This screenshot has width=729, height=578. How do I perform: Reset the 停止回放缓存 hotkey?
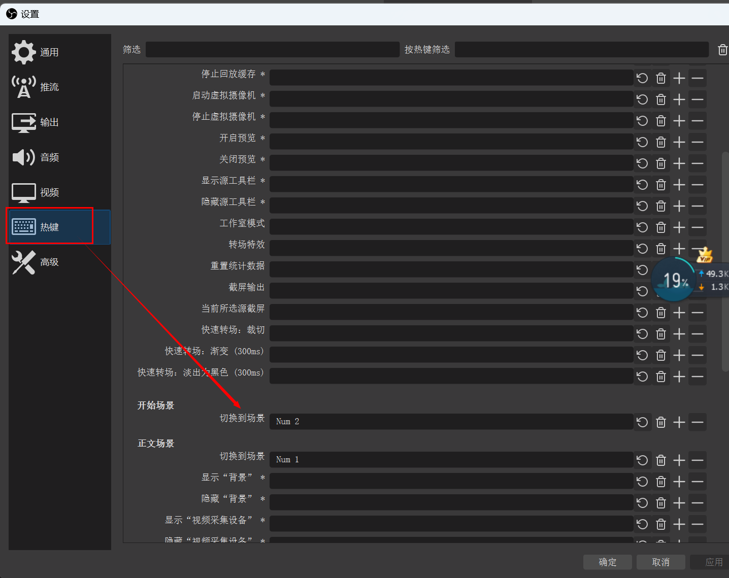(642, 78)
